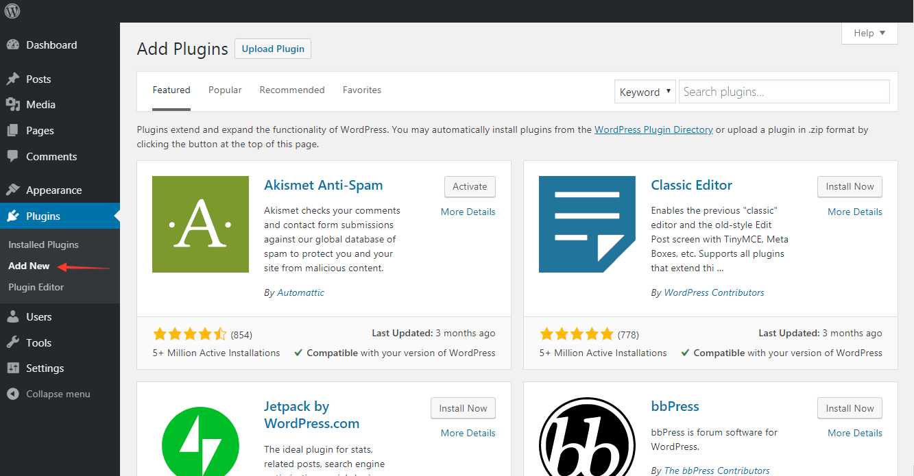Click the Tools wrench icon
Viewport: 914px width, 476px height.
[x=12, y=342]
